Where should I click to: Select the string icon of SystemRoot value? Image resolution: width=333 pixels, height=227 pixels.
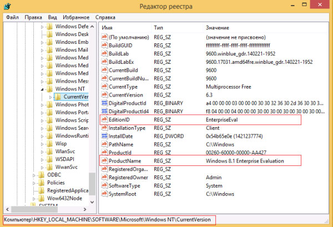(104, 194)
